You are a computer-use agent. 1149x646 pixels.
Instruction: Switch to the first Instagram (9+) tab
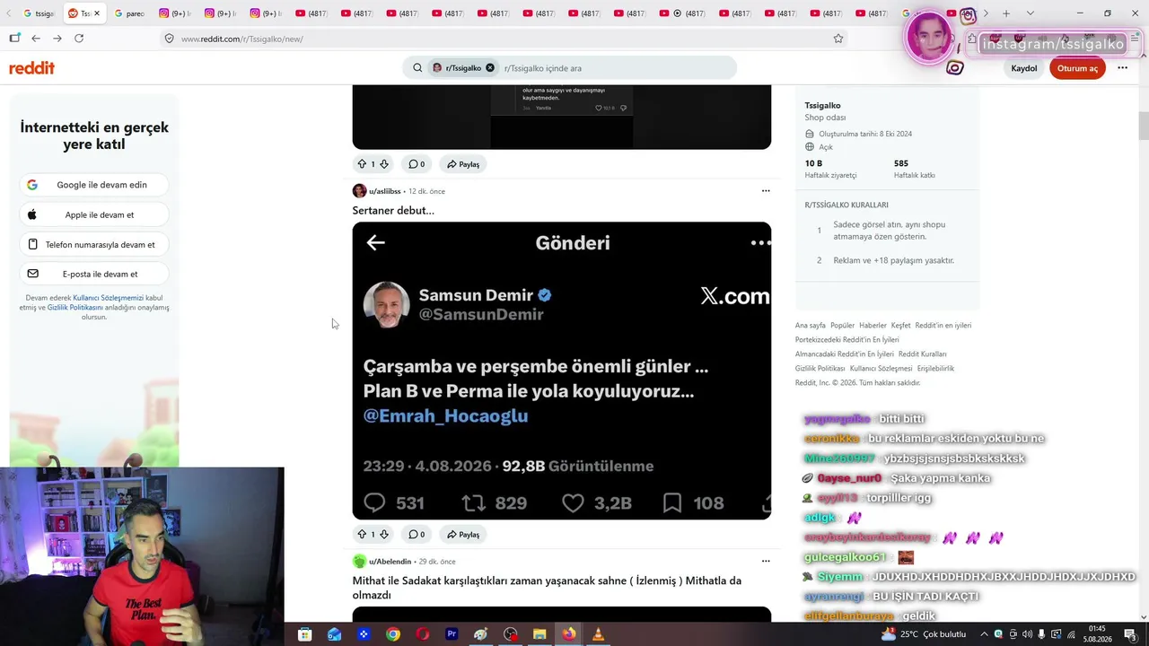click(x=174, y=13)
